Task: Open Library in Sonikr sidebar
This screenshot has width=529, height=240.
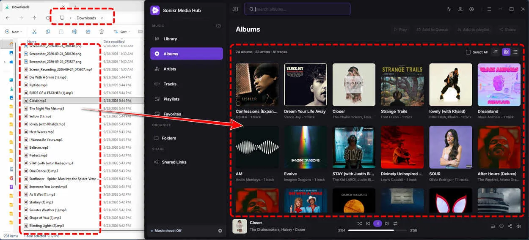Action: 187,39
